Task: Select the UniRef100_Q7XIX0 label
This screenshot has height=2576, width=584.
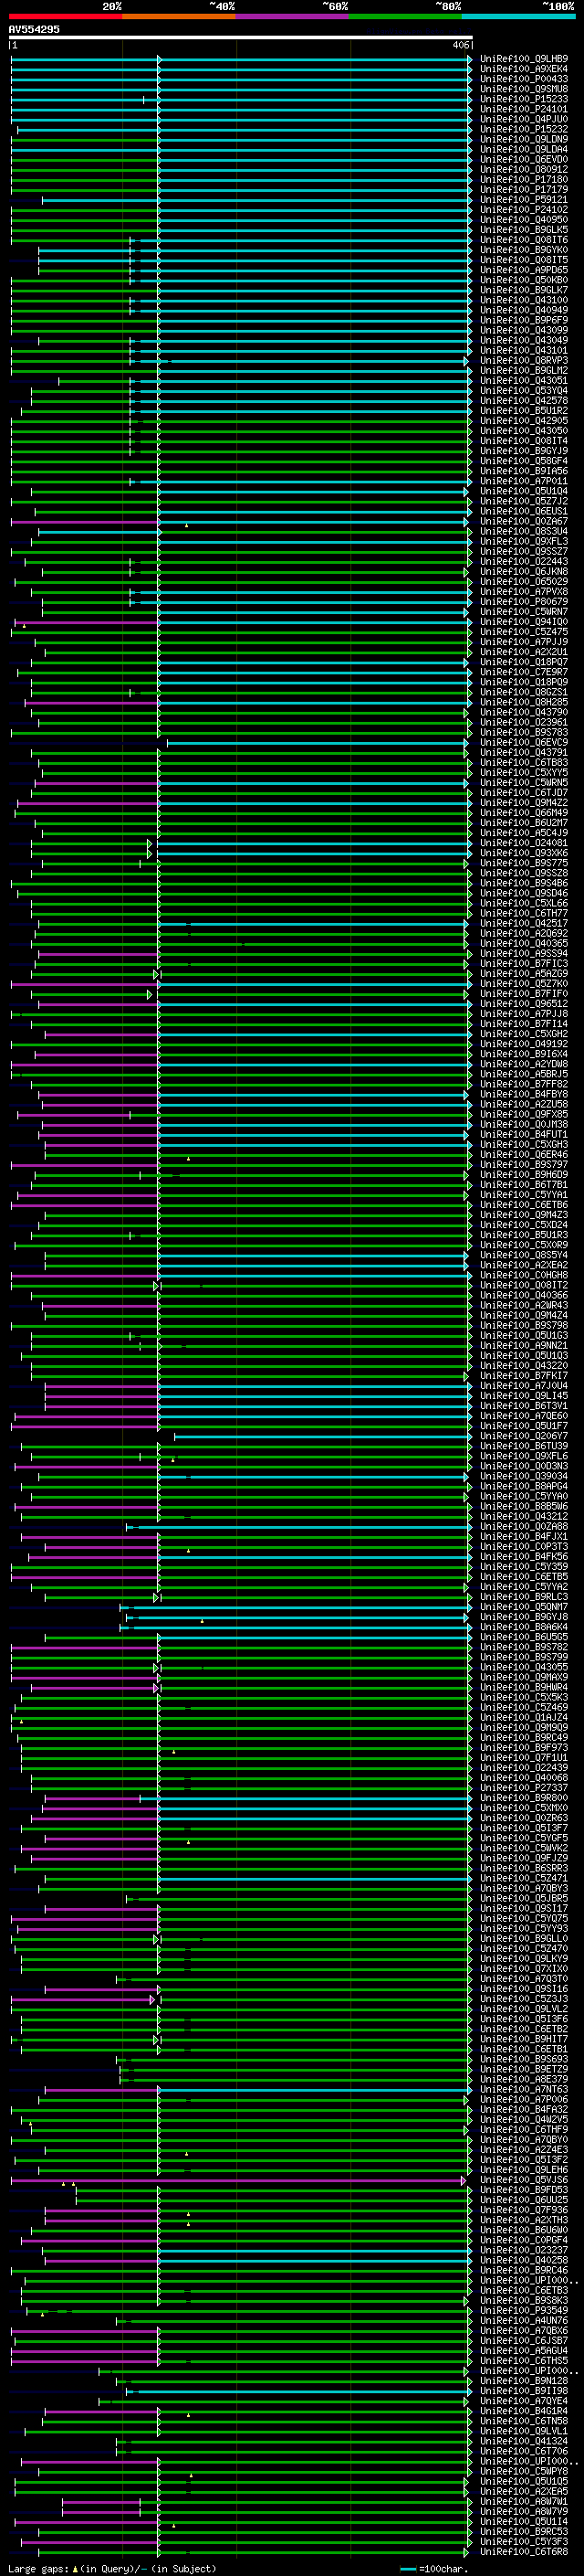Action: tap(524, 1968)
